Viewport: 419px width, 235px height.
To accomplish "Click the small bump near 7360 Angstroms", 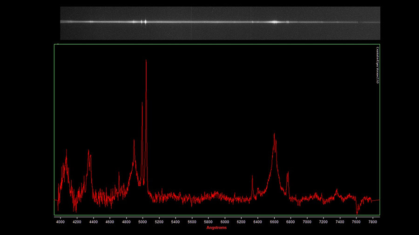I will point(337,190).
